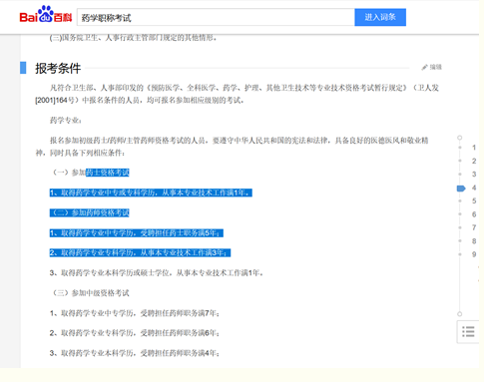The height and width of the screenshot is (382, 484).
Task: Jump to catalog section 9 in side navigator
Action: [x=474, y=254]
